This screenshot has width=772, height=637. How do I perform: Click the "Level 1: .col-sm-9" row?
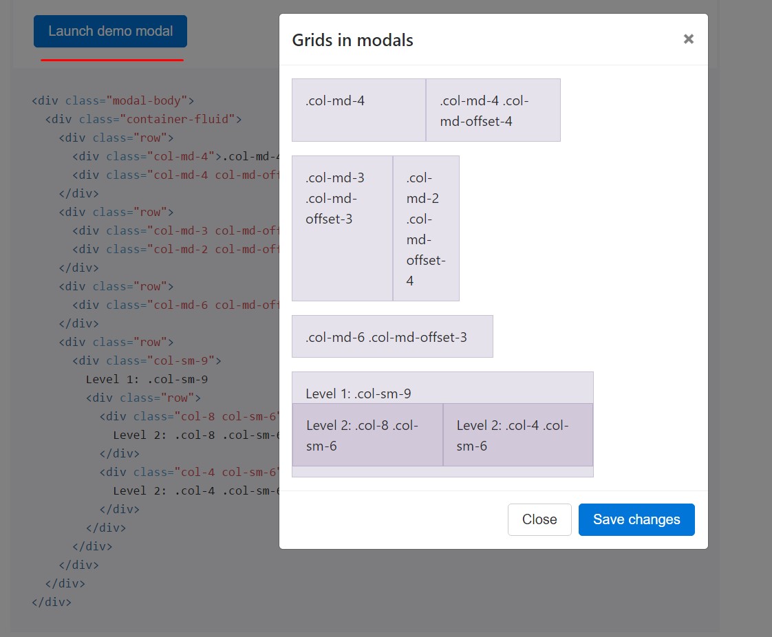pyautogui.click(x=442, y=387)
